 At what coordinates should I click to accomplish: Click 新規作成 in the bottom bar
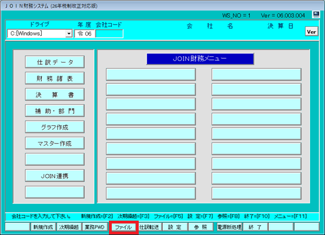(44, 227)
